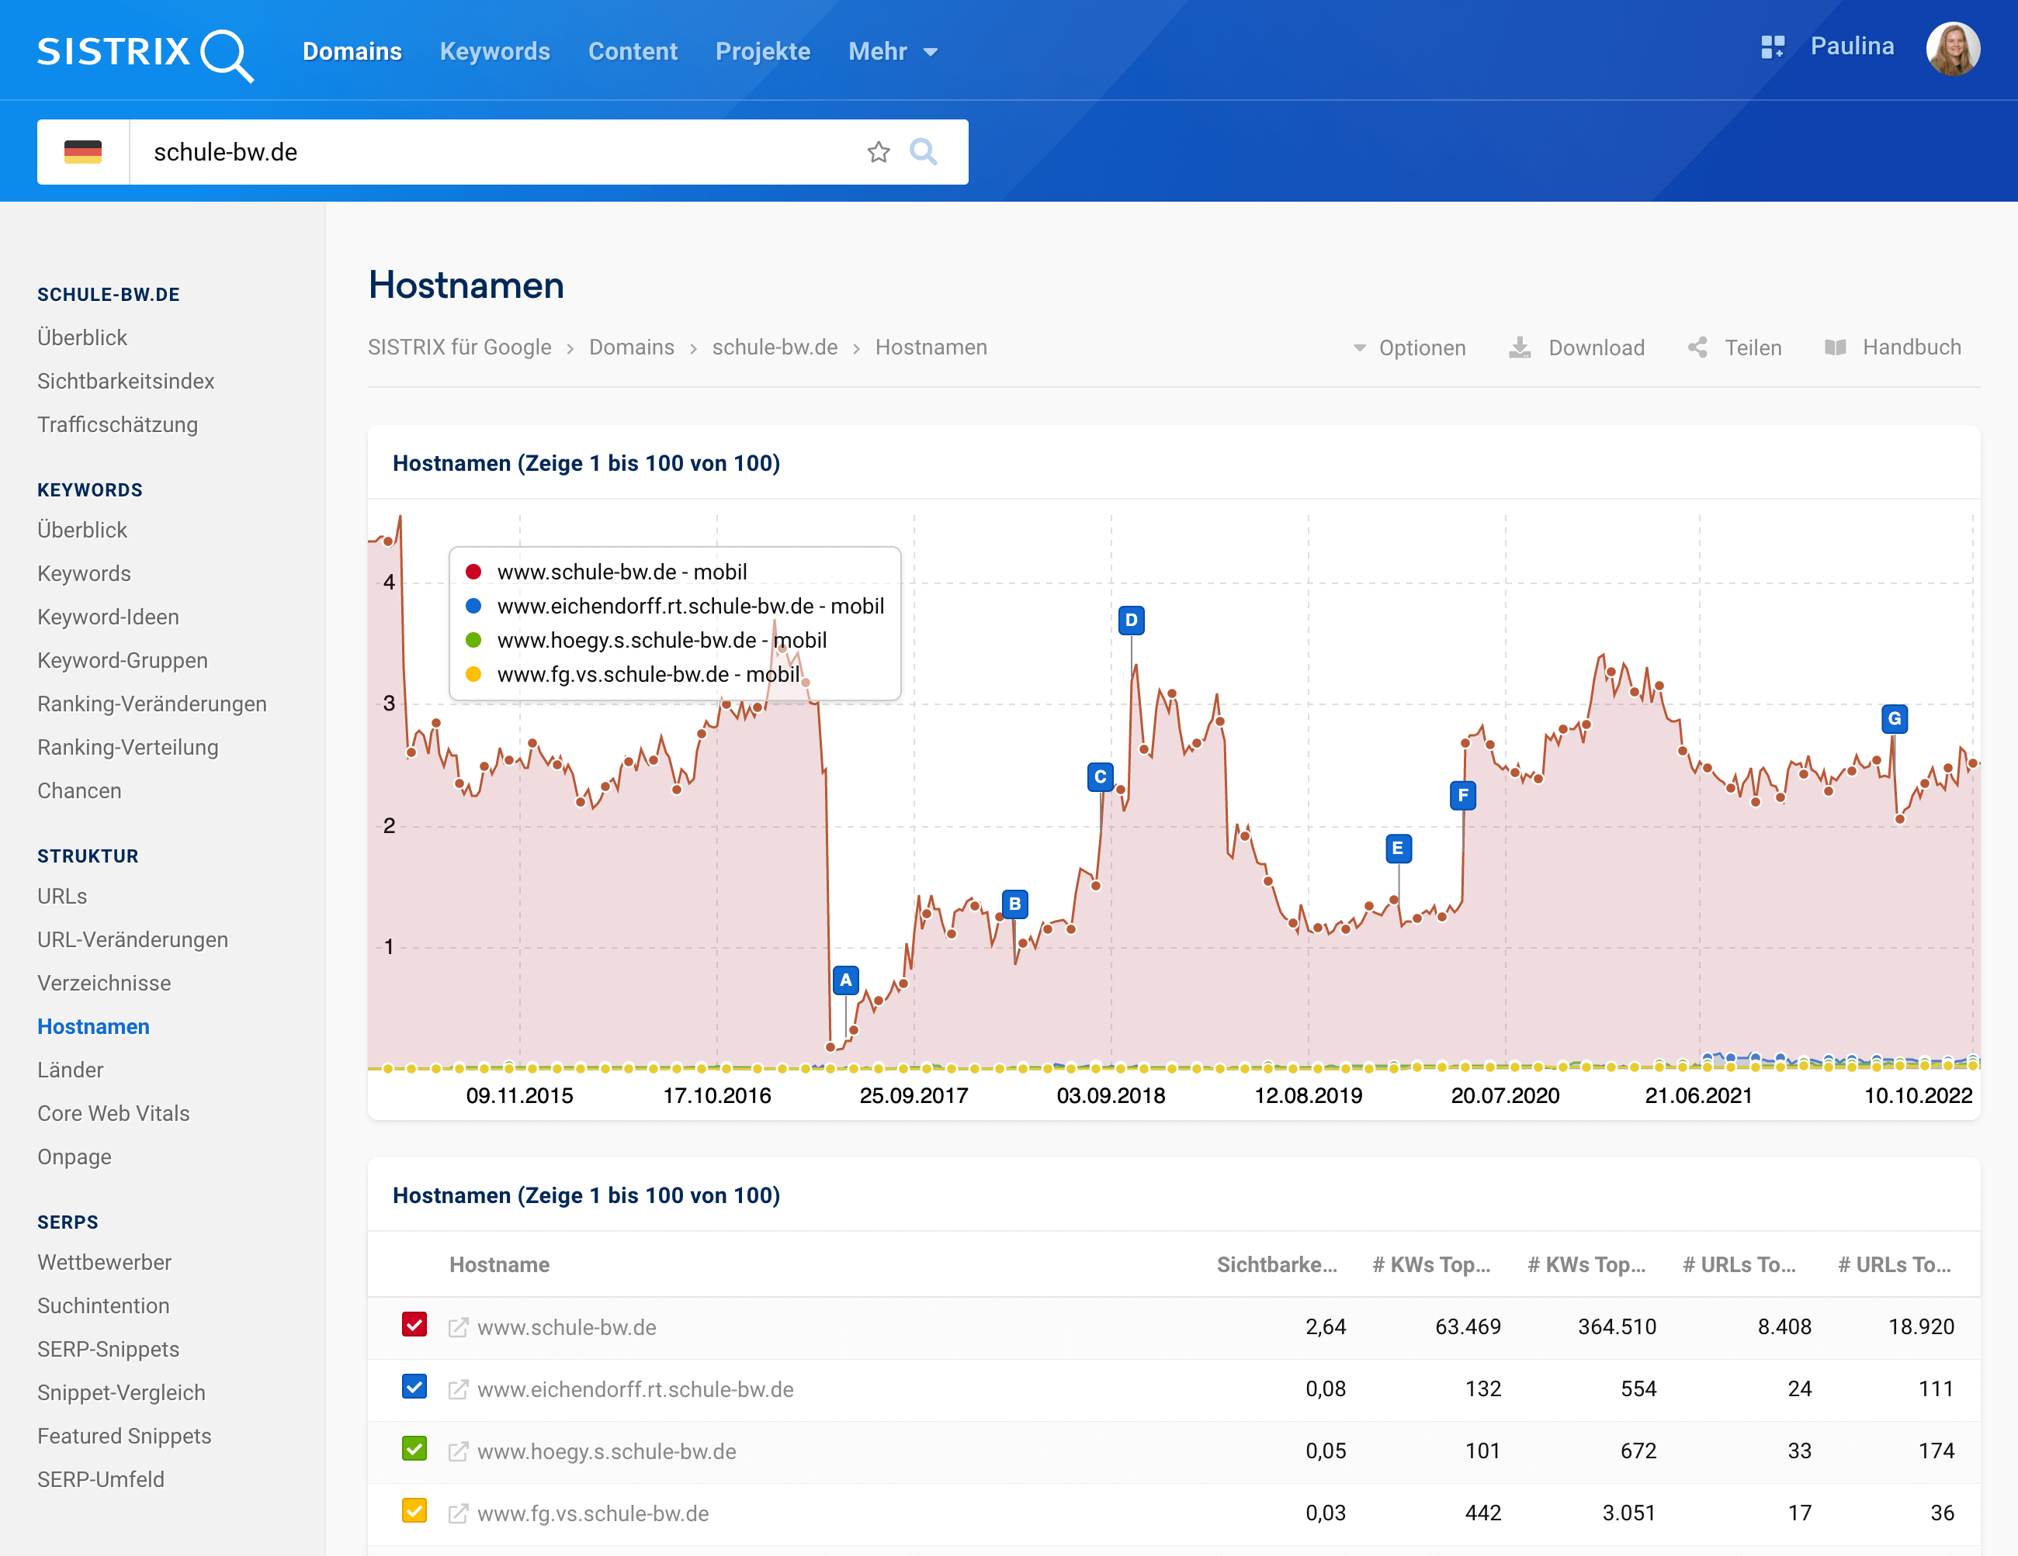Toggle the green hoegy.s.schule-bw.de checkbox
Viewport: 2018px width, 1556px height.
click(415, 1449)
